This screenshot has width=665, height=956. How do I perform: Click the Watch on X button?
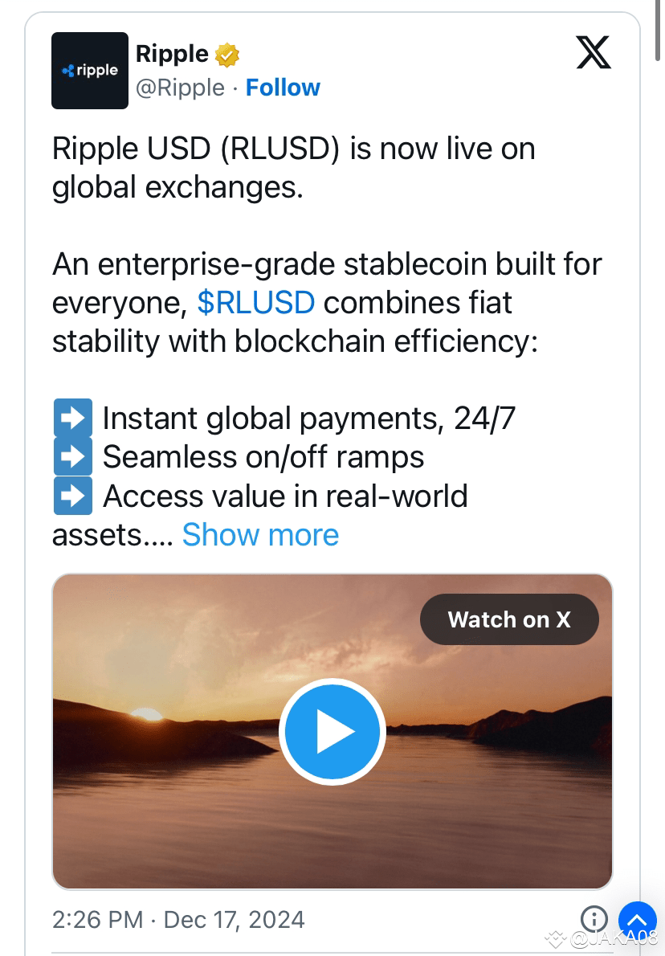tap(508, 619)
